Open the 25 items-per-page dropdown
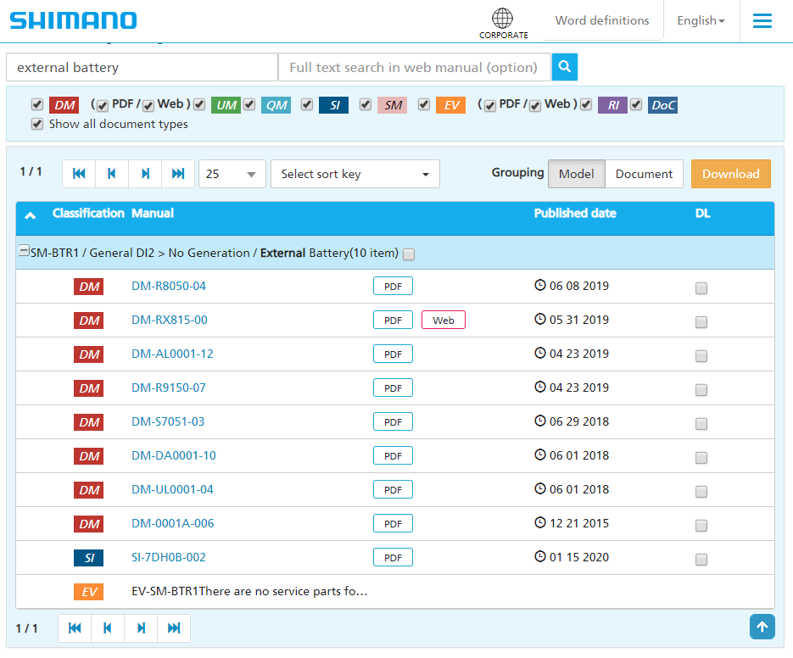Viewport: 793px width, 658px height. click(232, 174)
